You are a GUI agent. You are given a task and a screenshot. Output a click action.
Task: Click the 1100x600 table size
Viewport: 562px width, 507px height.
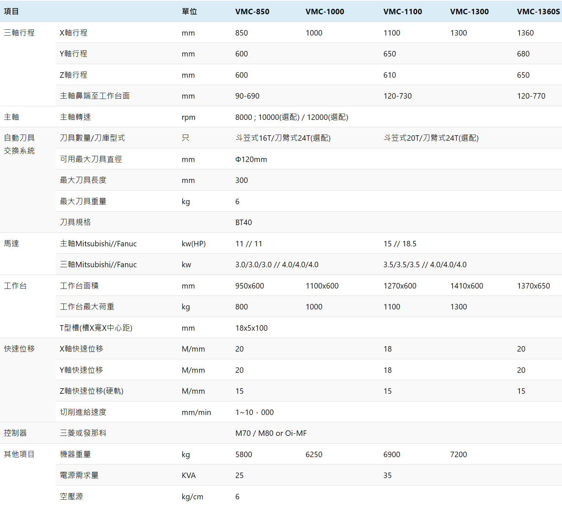click(322, 286)
